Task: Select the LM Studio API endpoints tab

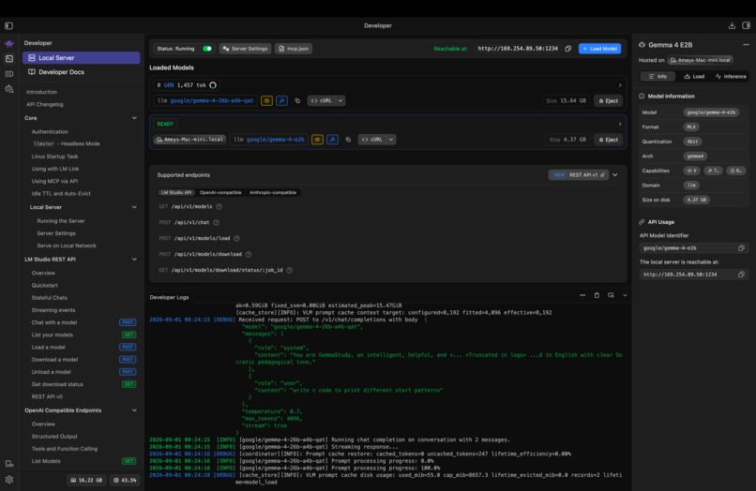Action: click(x=176, y=192)
